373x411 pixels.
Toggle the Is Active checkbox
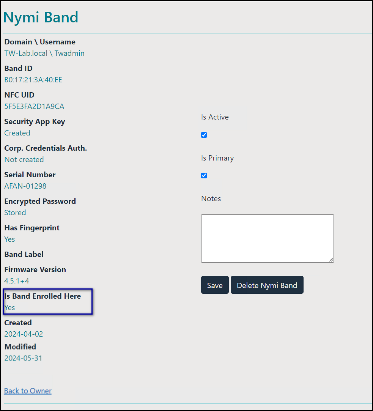pyautogui.click(x=204, y=135)
